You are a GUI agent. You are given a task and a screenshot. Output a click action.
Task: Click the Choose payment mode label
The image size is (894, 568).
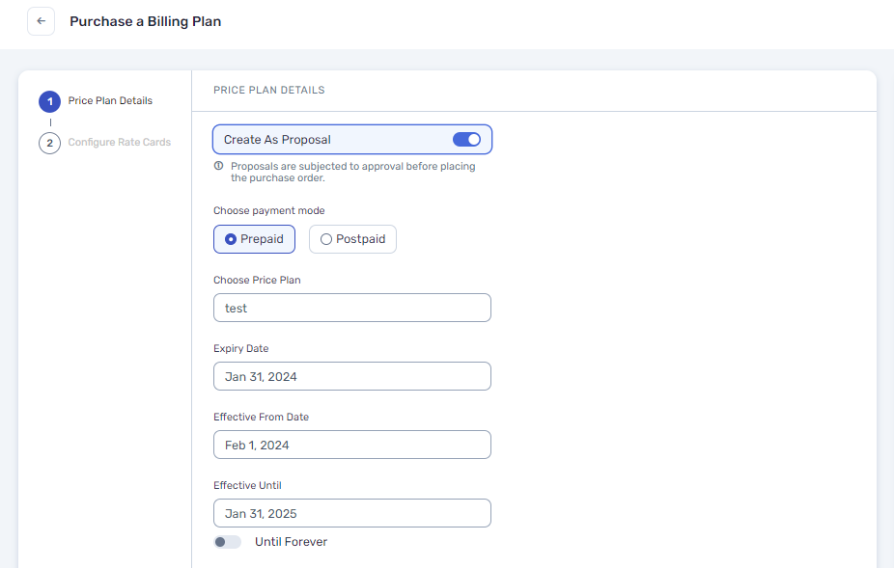(x=268, y=210)
